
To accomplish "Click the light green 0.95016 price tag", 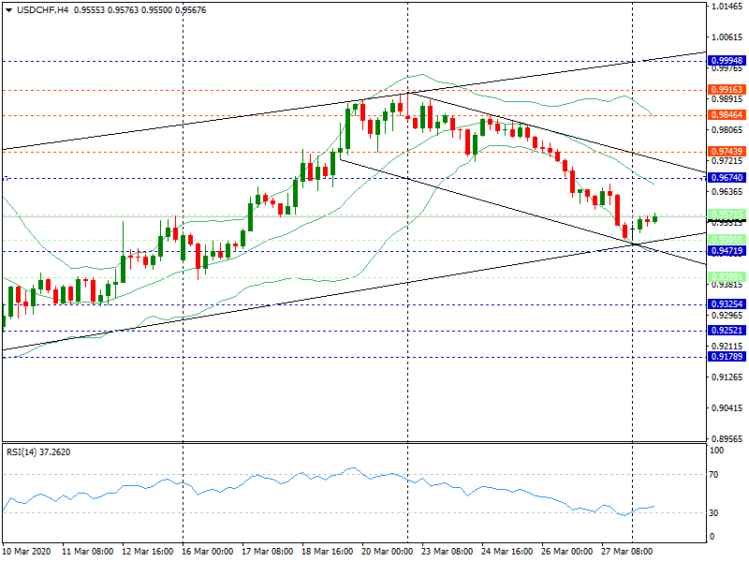I will tap(727, 241).
